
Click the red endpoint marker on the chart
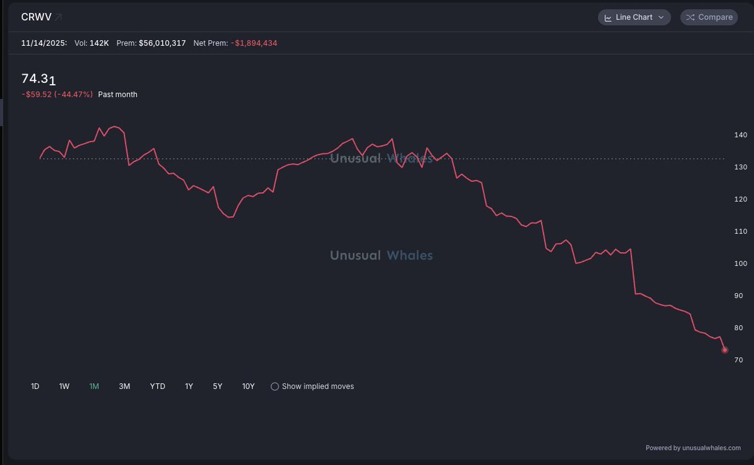pyautogui.click(x=724, y=350)
